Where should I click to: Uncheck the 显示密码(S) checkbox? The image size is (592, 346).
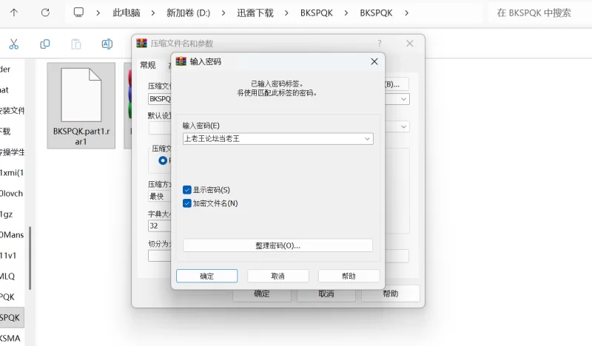pyautogui.click(x=187, y=190)
